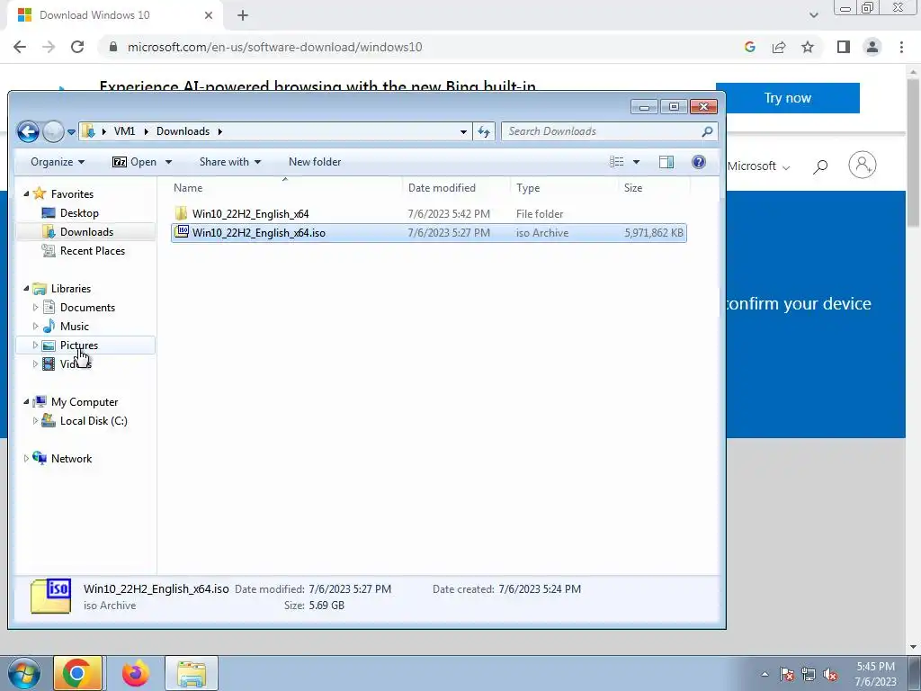The height and width of the screenshot is (691, 921).
Task: Open Local Disk (C:)
Action: (x=94, y=421)
